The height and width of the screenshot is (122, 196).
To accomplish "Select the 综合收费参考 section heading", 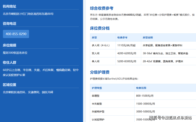I will tap(102, 8).
